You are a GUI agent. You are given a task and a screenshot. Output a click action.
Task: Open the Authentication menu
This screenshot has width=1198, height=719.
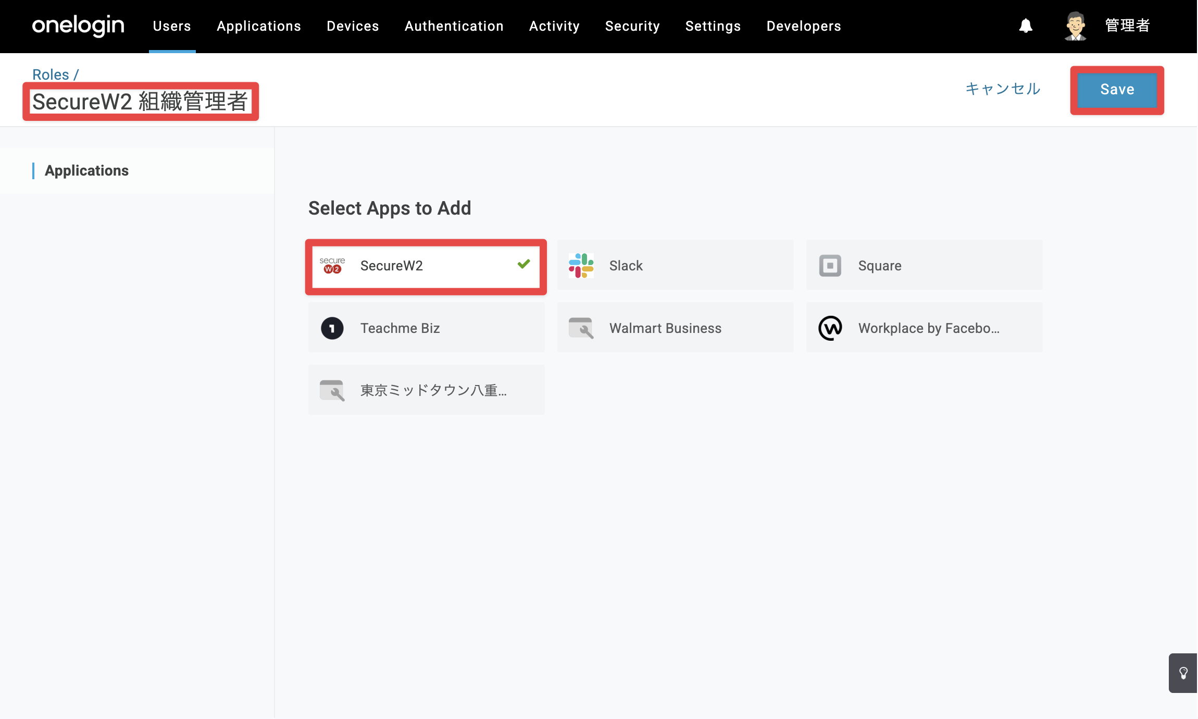[454, 26]
